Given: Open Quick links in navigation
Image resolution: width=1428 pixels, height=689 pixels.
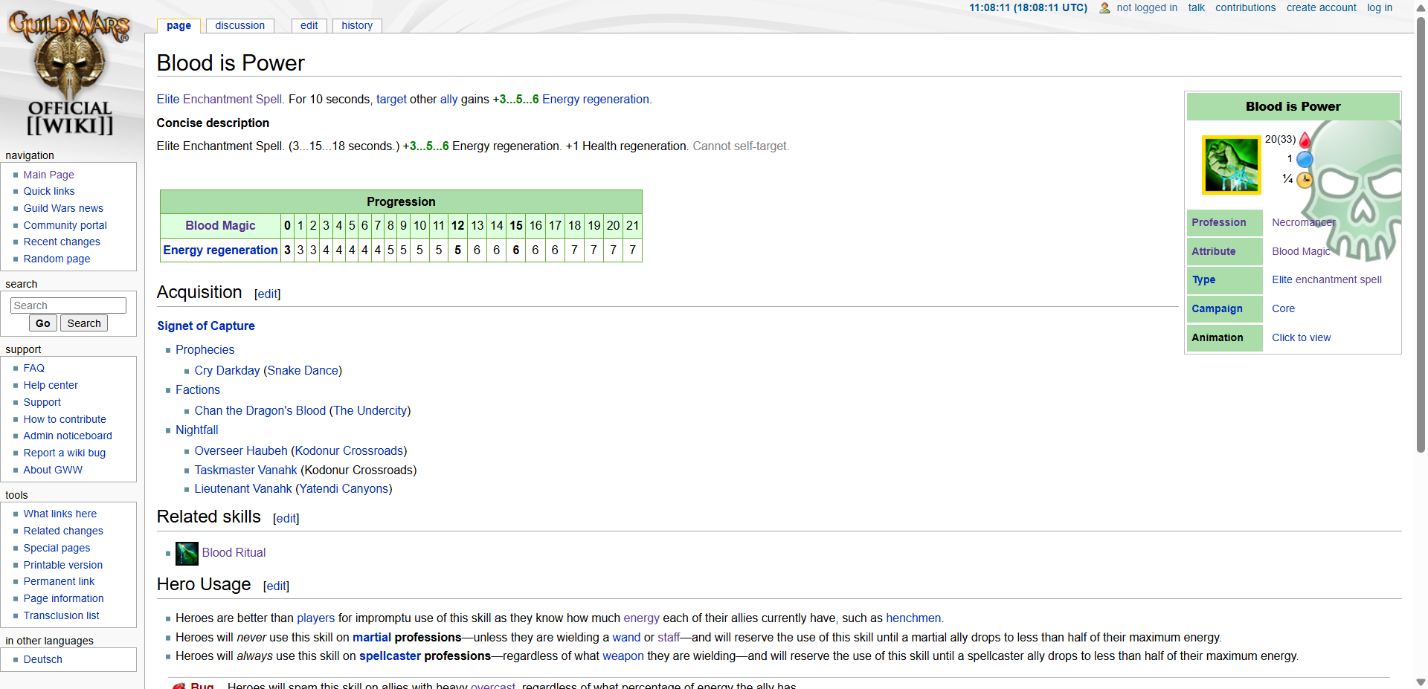Looking at the screenshot, I should point(49,191).
